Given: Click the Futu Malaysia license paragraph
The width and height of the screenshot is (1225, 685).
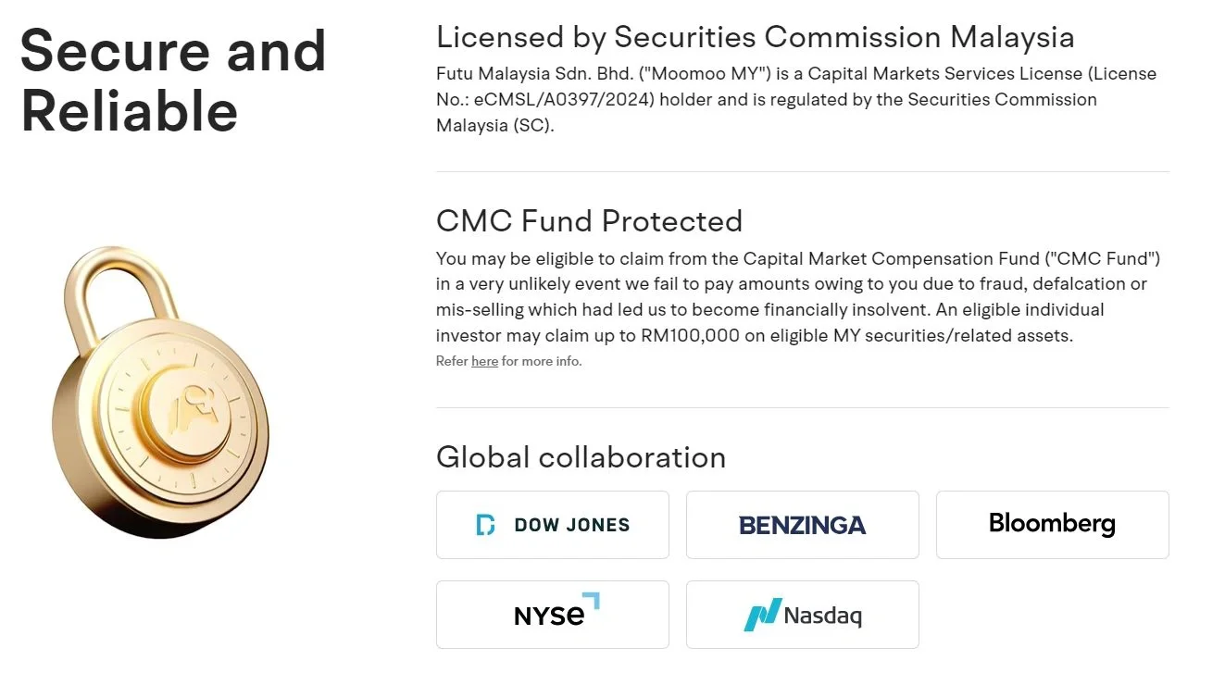Looking at the screenshot, I should pos(796,99).
